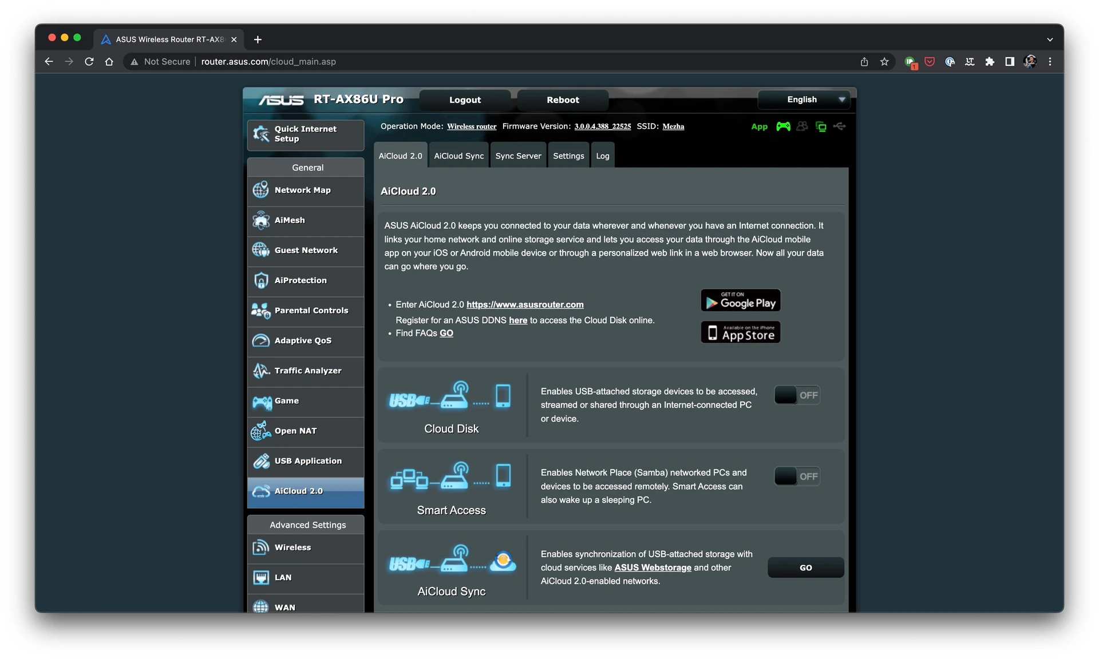Open the English language dropdown

tap(803, 100)
